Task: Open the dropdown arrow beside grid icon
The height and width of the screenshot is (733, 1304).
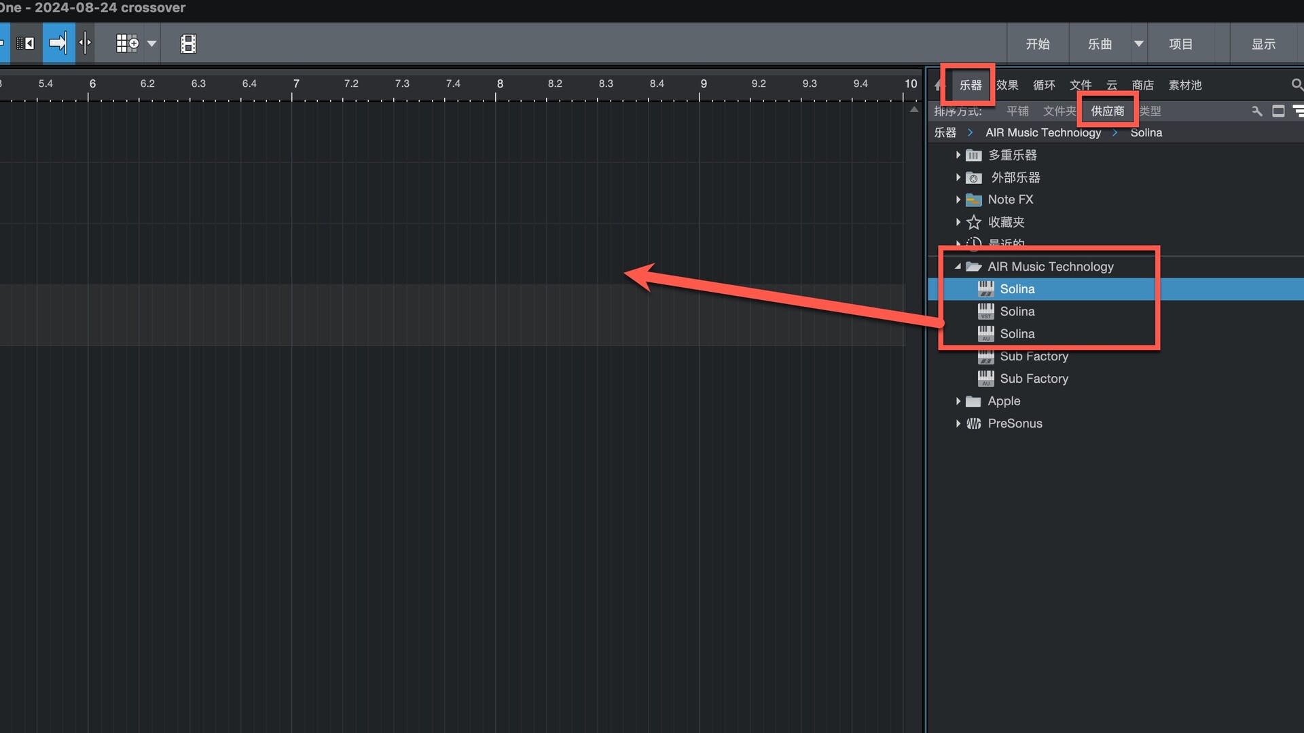Action: click(x=152, y=43)
